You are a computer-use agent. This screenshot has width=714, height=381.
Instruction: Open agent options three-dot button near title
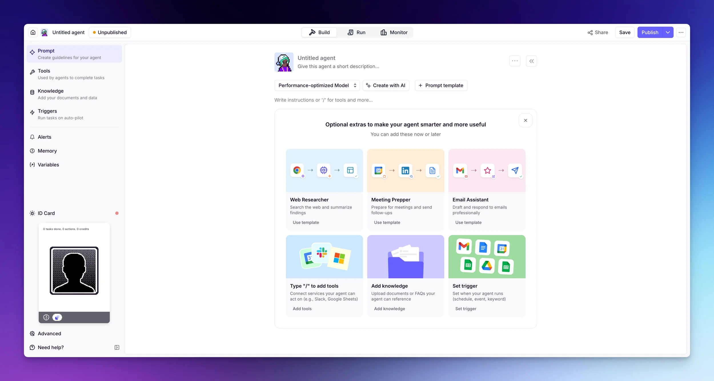515,61
